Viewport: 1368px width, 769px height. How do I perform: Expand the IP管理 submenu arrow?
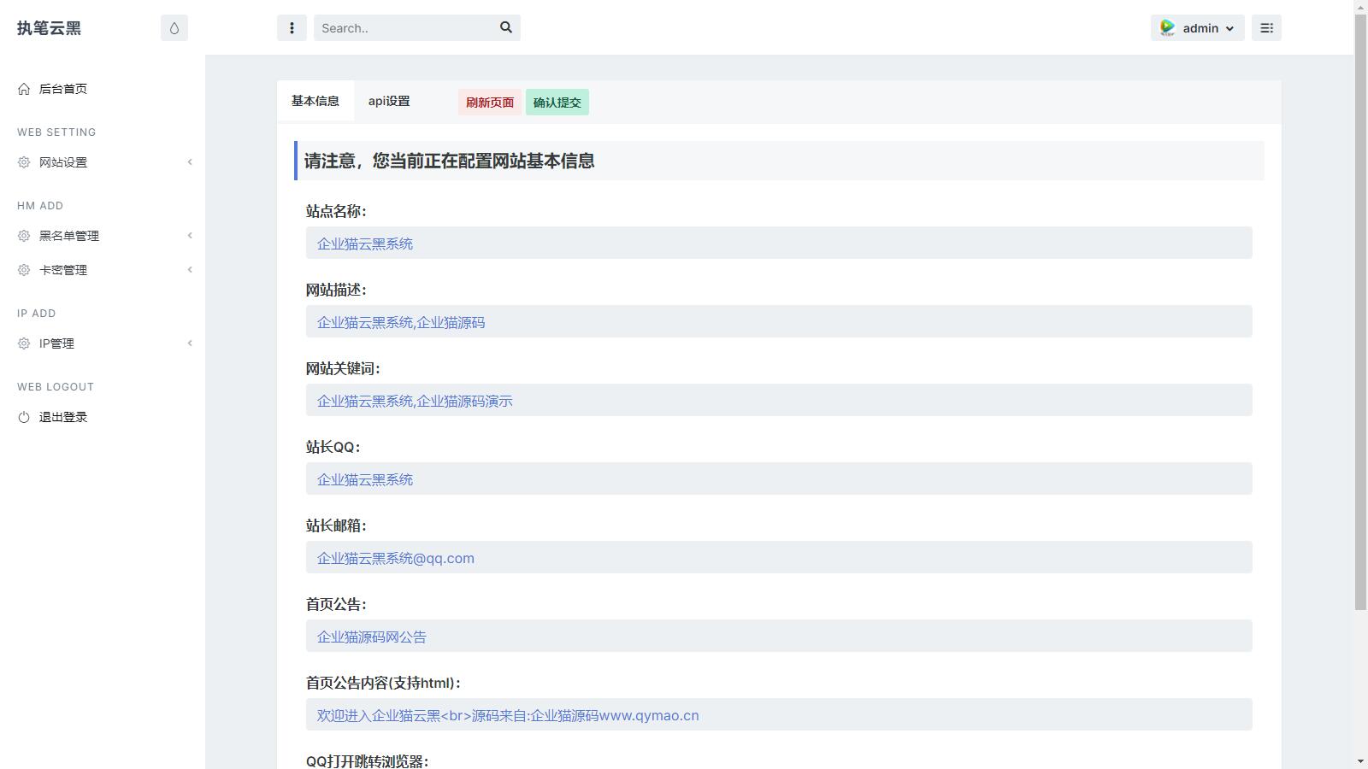(x=190, y=343)
